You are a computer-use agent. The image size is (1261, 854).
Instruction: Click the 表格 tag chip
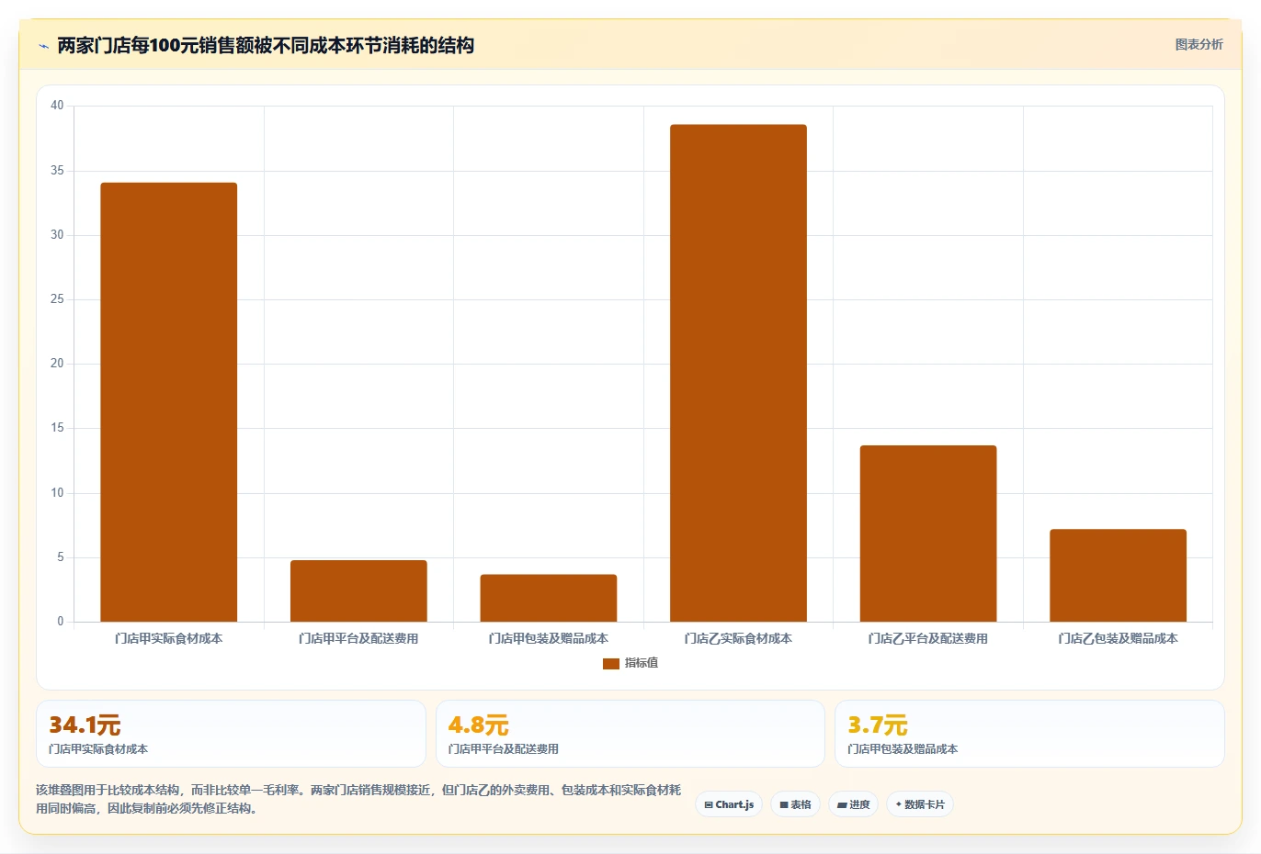795,804
